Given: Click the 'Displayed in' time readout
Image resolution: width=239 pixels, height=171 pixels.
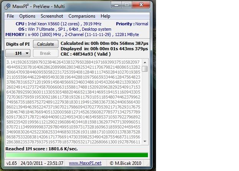Looking at the screenshot, I should [x=104, y=49].
